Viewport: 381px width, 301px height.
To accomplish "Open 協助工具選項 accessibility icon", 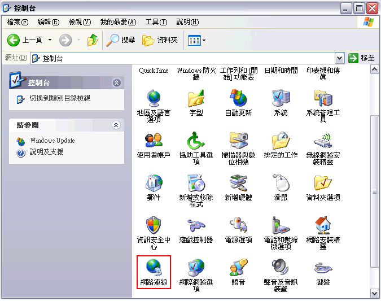I will pyautogui.click(x=196, y=141).
